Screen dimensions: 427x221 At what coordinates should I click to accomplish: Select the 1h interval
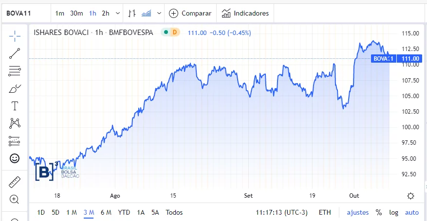(93, 13)
